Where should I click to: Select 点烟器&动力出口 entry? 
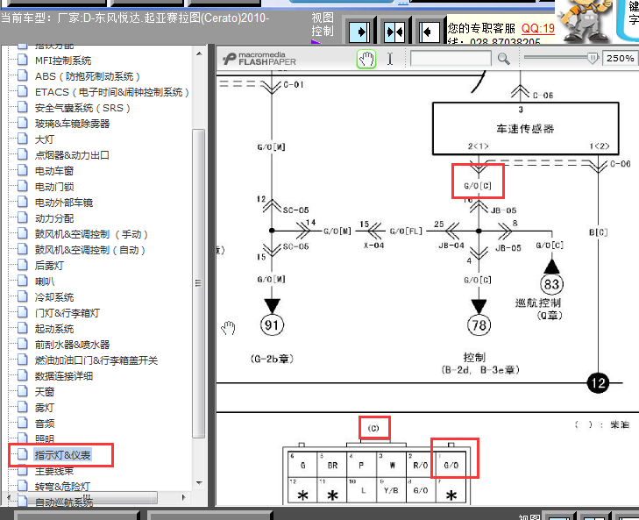coord(72,155)
